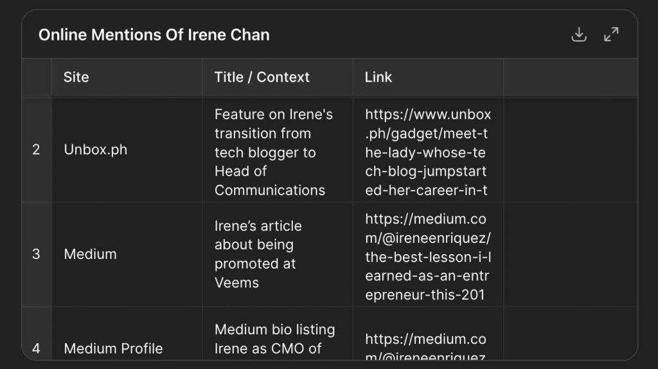Click the Medium site cell in row 3
Image resolution: width=658 pixels, height=369 pixels.
coord(91,254)
